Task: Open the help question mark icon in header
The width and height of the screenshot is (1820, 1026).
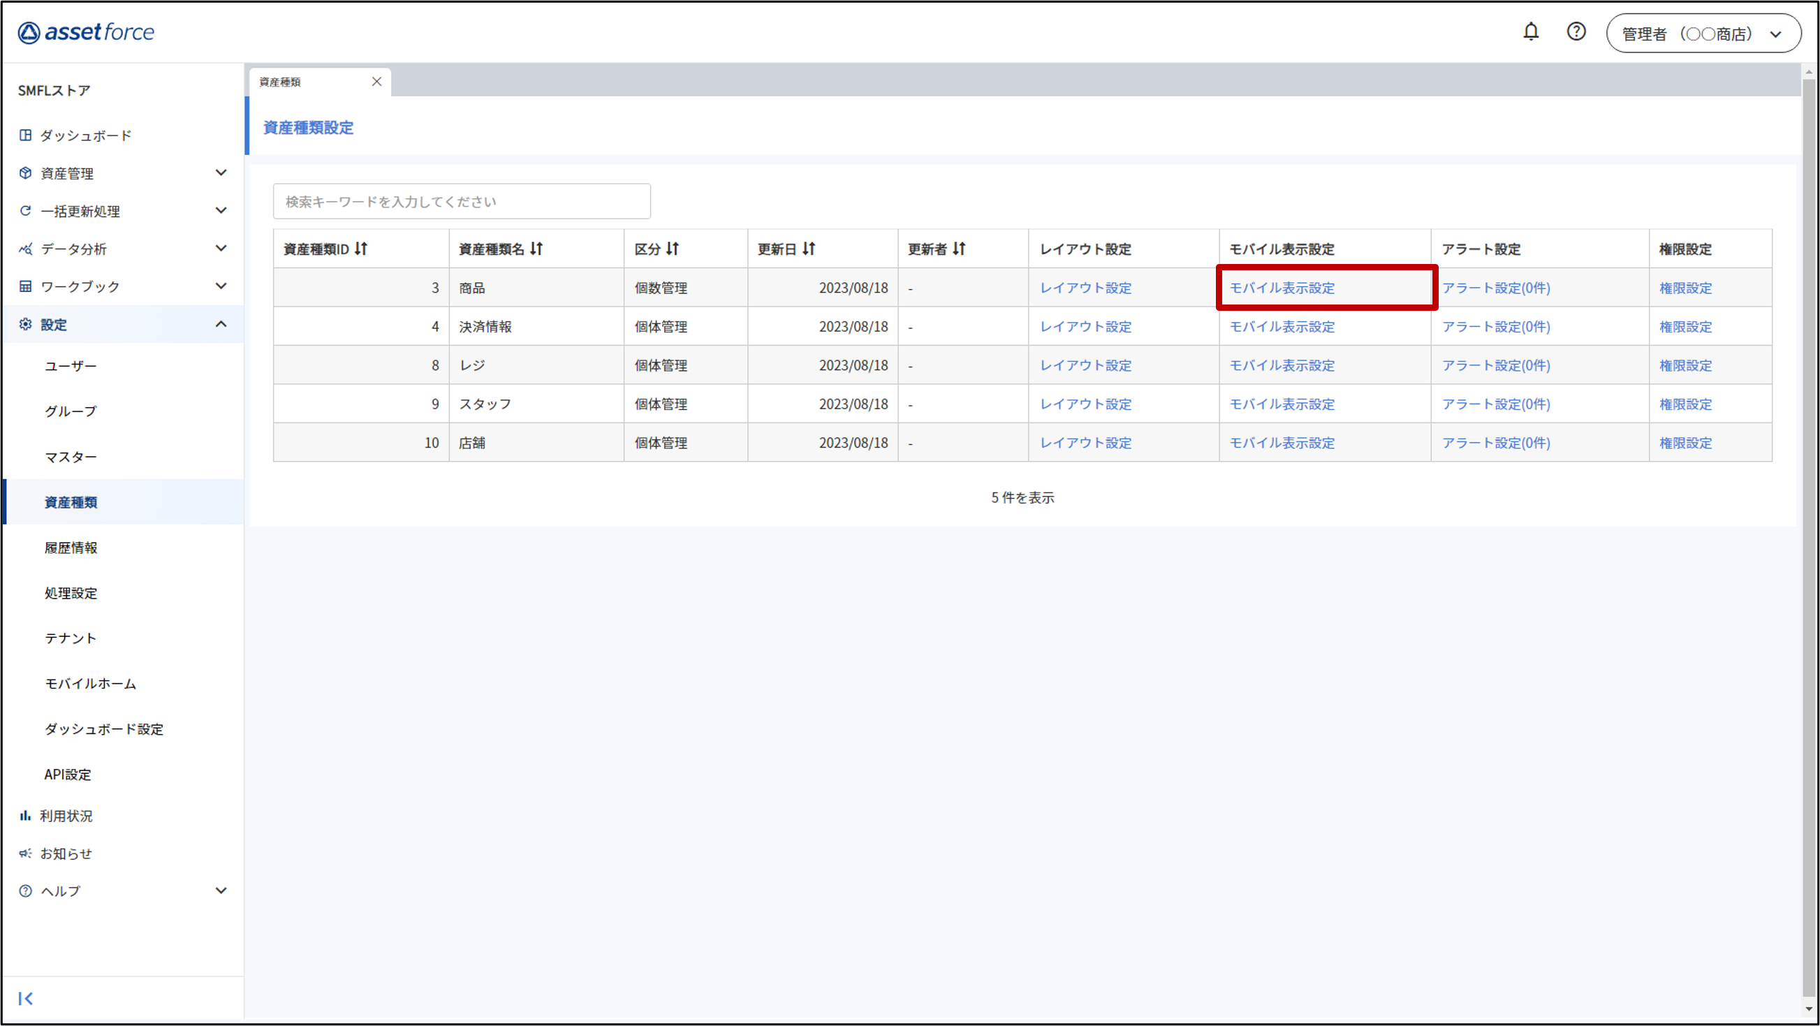Action: 1576,32
